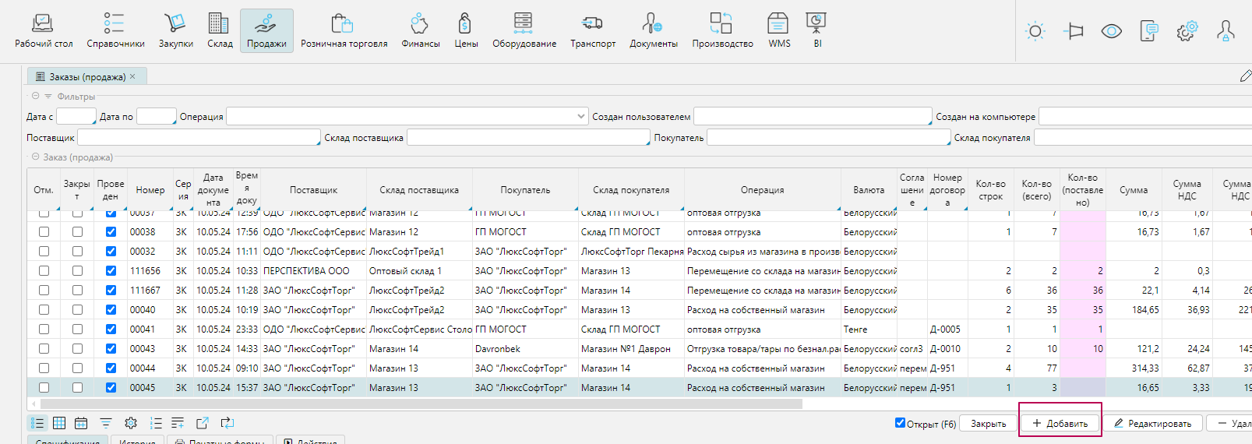Click the filter lines icon below table

tap(106, 423)
